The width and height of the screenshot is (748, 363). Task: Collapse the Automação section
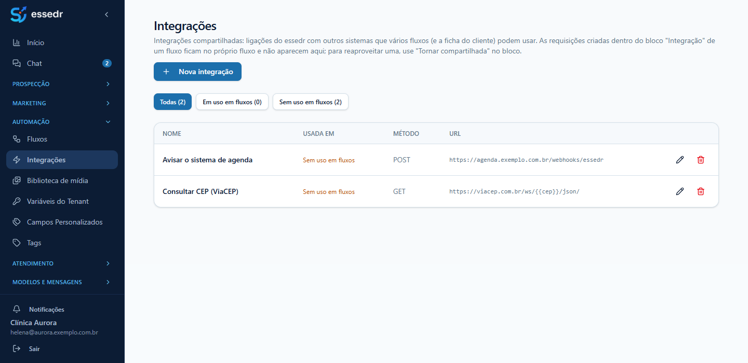point(62,121)
